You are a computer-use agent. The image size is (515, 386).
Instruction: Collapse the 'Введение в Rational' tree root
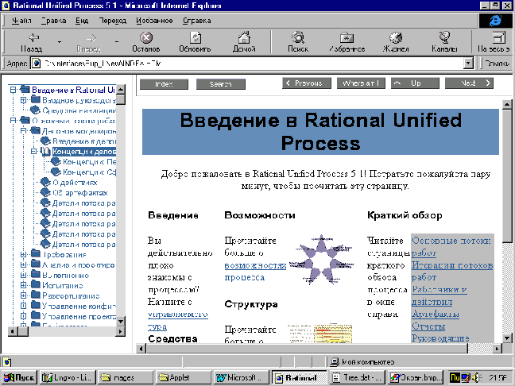(x=13, y=90)
